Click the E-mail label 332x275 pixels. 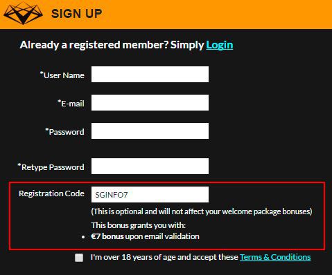coord(71,104)
